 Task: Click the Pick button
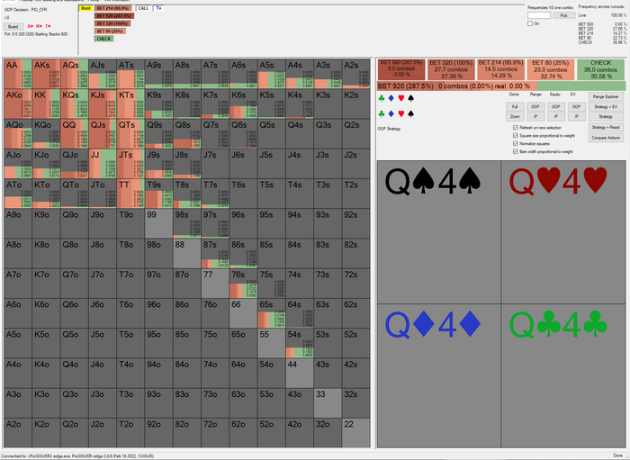563,15
